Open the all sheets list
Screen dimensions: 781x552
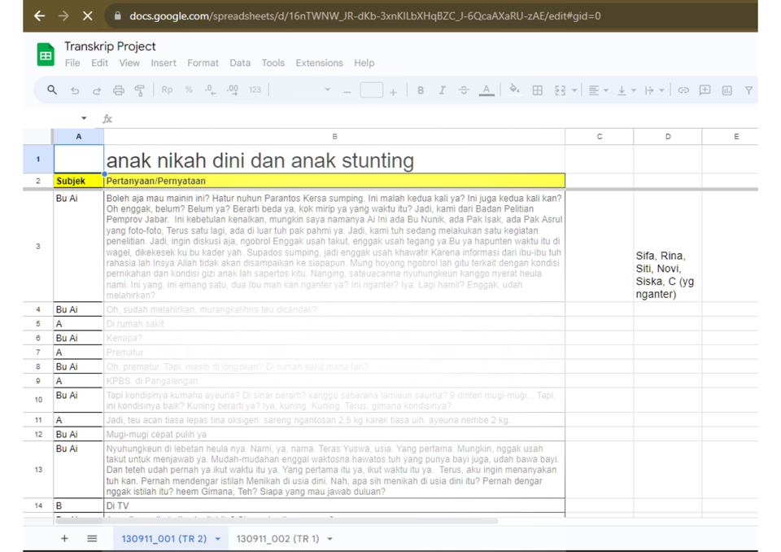[91, 538]
